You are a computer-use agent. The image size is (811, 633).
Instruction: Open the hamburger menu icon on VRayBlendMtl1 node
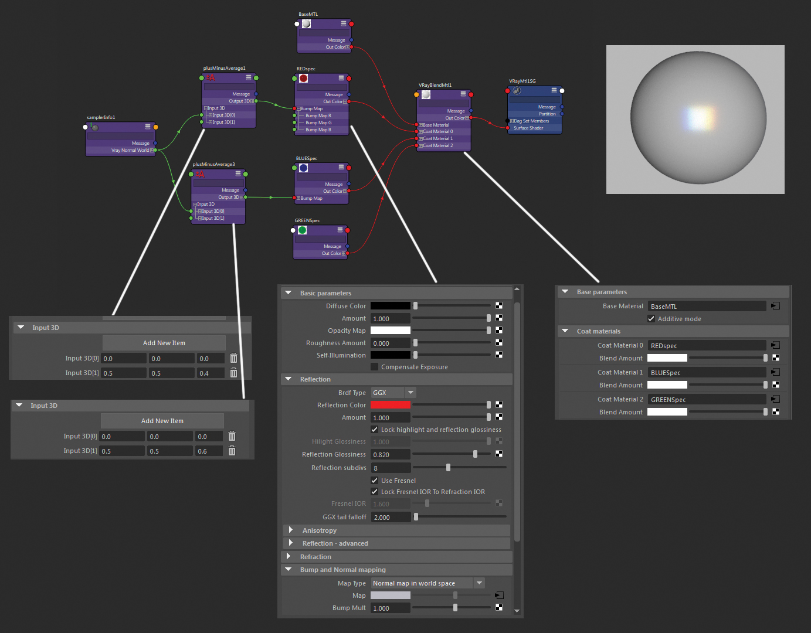click(x=463, y=94)
